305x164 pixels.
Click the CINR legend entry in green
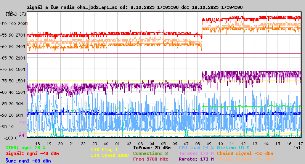point(26,148)
